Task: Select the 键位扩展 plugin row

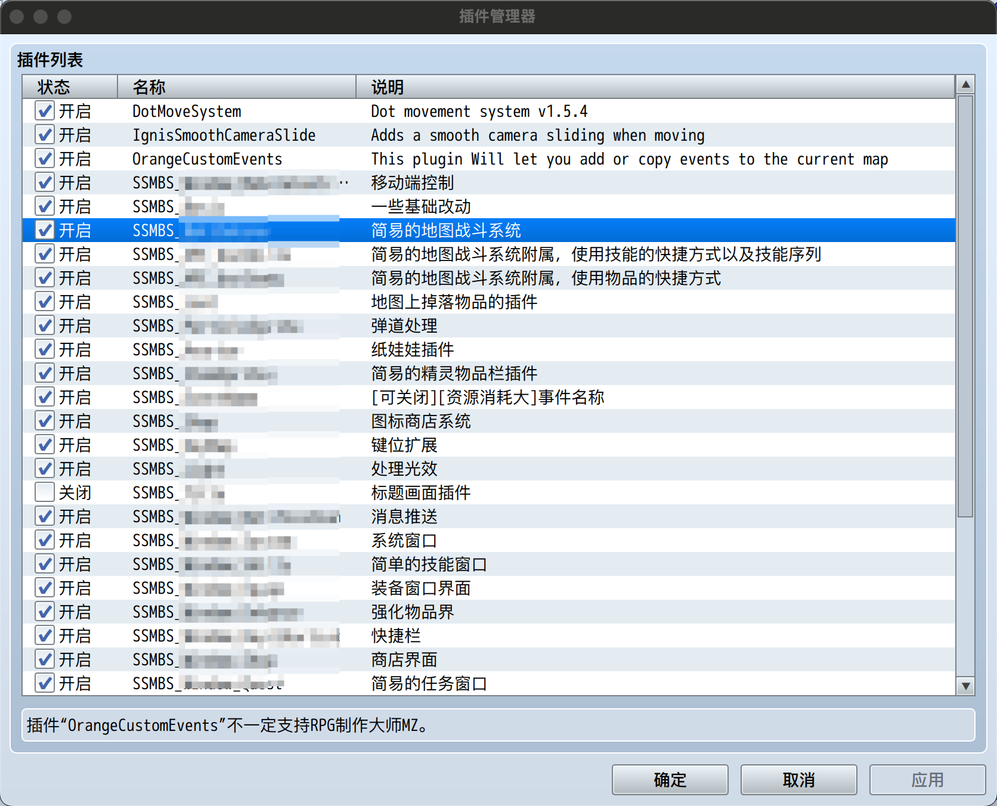Action: (489, 445)
